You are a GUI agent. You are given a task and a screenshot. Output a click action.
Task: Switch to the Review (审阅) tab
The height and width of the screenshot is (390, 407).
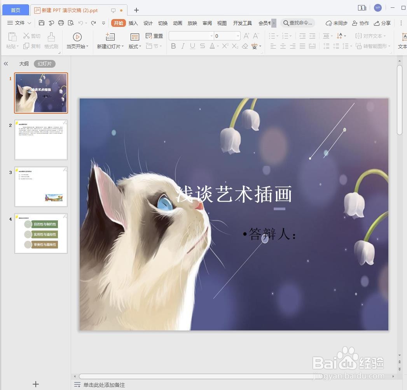[x=207, y=23]
